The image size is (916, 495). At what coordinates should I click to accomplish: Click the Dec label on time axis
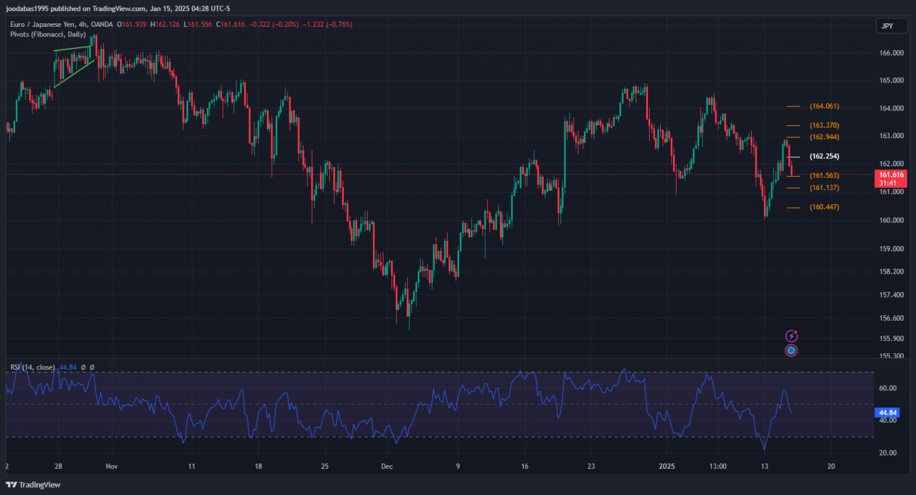click(386, 466)
